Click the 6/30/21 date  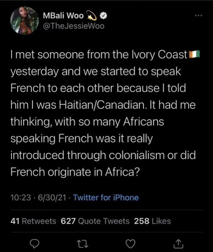(52, 197)
